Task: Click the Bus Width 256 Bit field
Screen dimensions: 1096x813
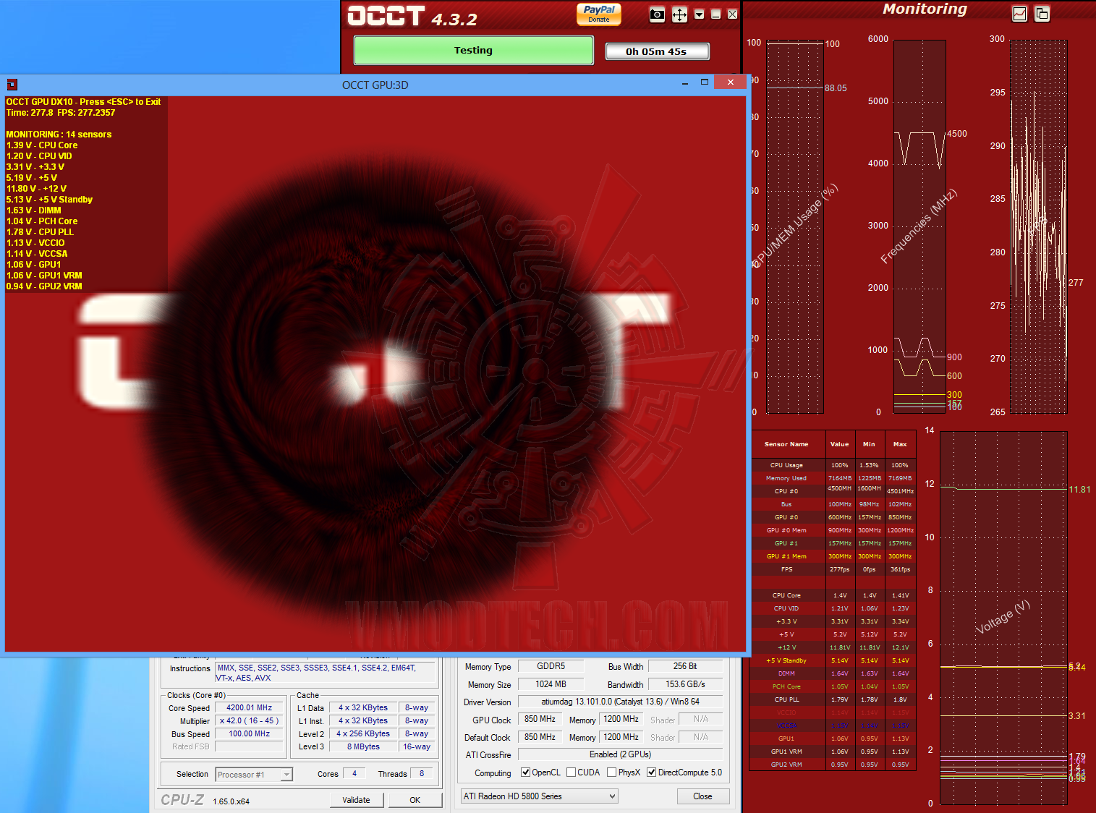Action: [x=685, y=666]
